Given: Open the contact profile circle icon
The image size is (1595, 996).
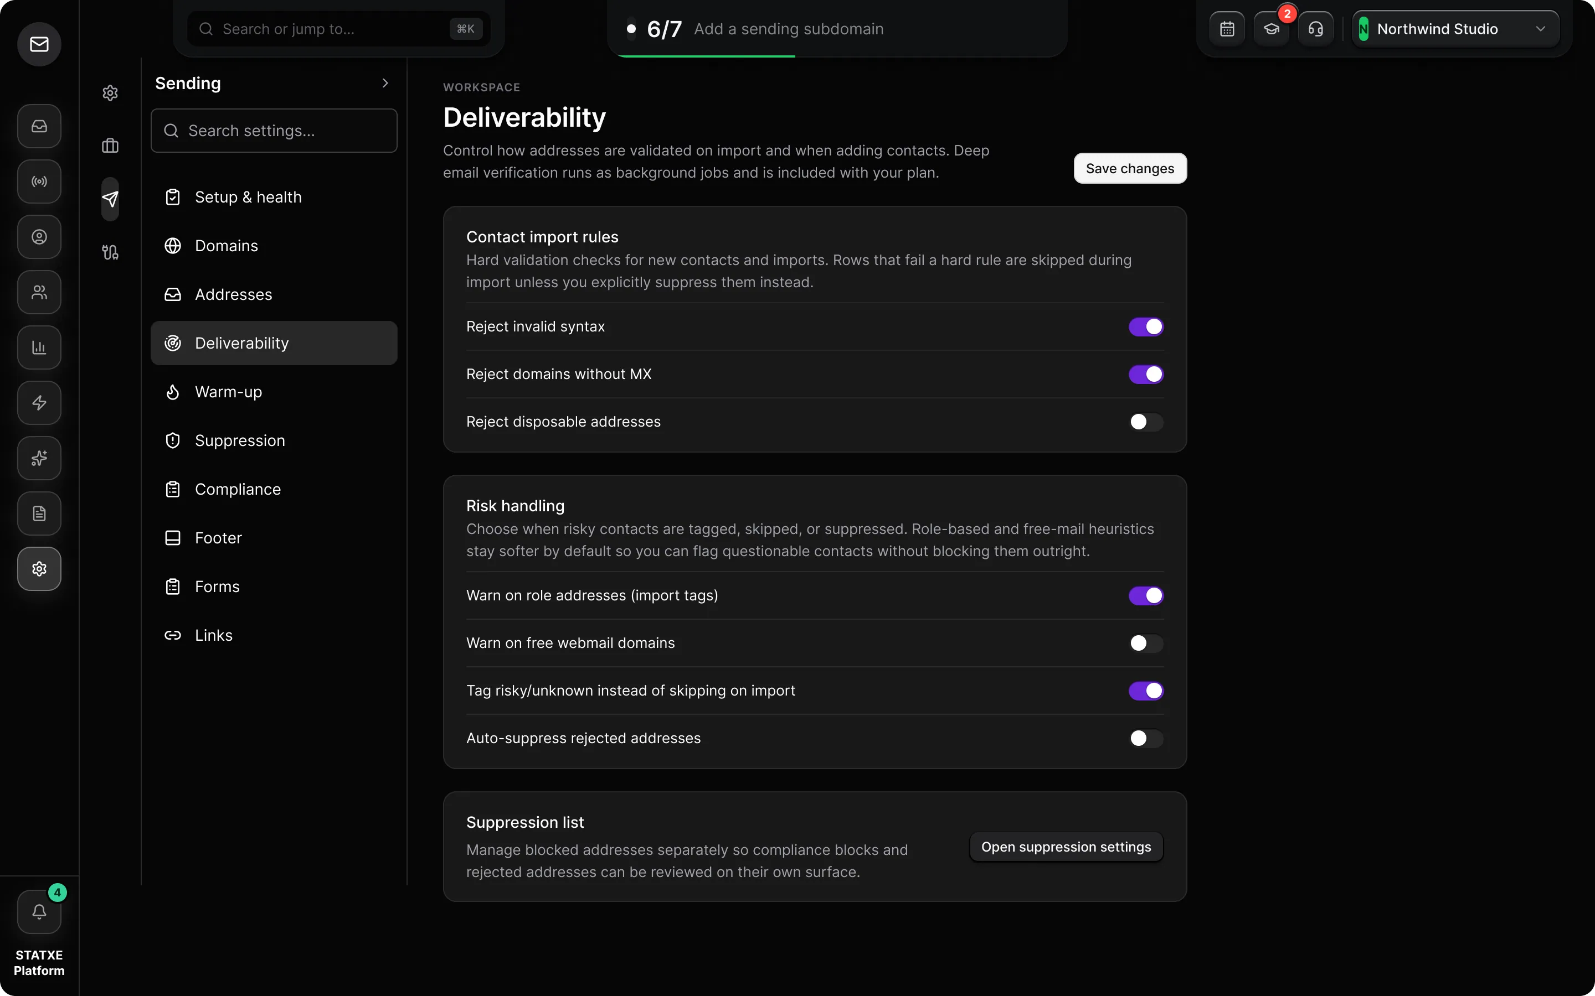Looking at the screenshot, I should (x=39, y=236).
